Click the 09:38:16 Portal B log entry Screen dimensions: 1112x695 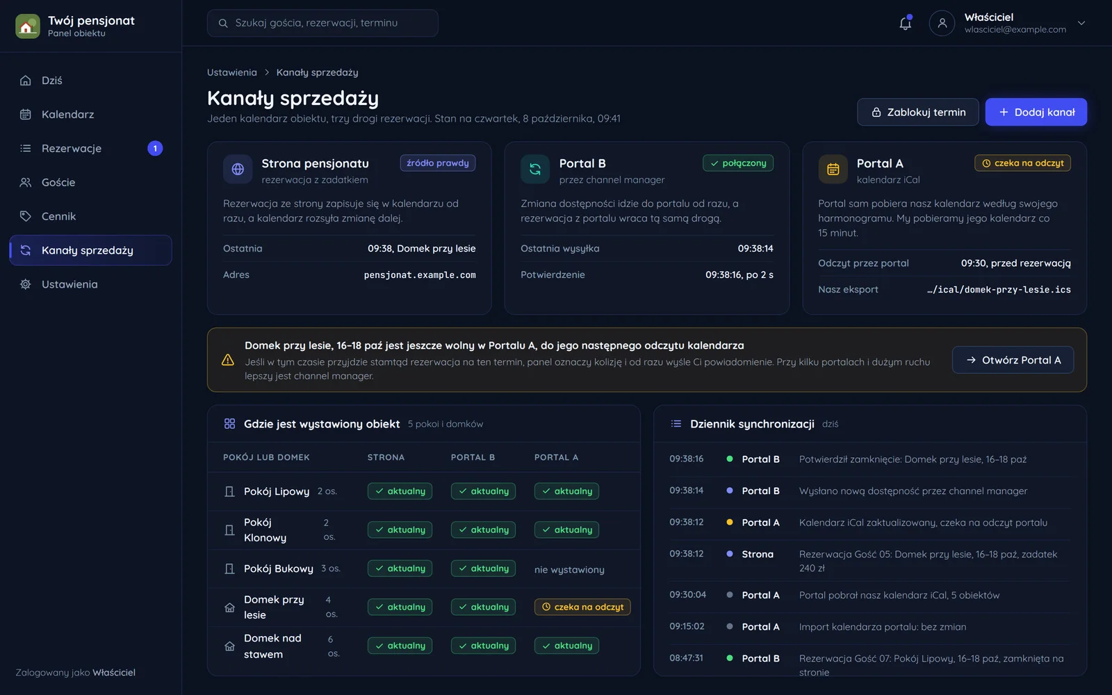click(870, 459)
